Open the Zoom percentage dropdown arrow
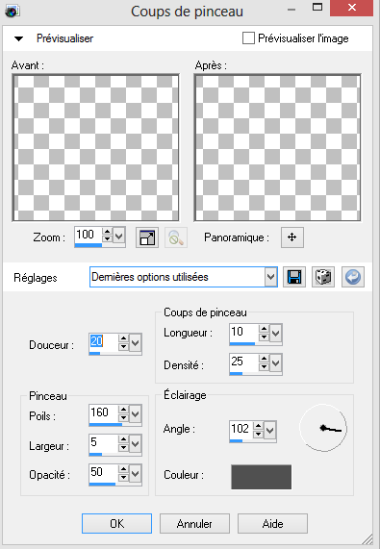This screenshot has height=549, width=380. click(x=119, y=236)
